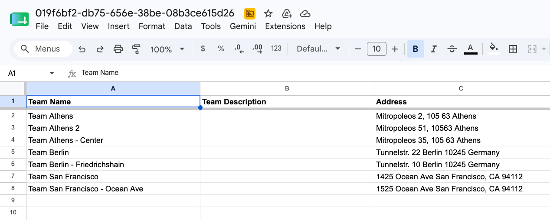Open the Tools menu
The image size is (550, 220).
click(211, 26)
